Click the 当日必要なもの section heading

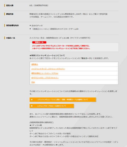click(x=12, y=25)
